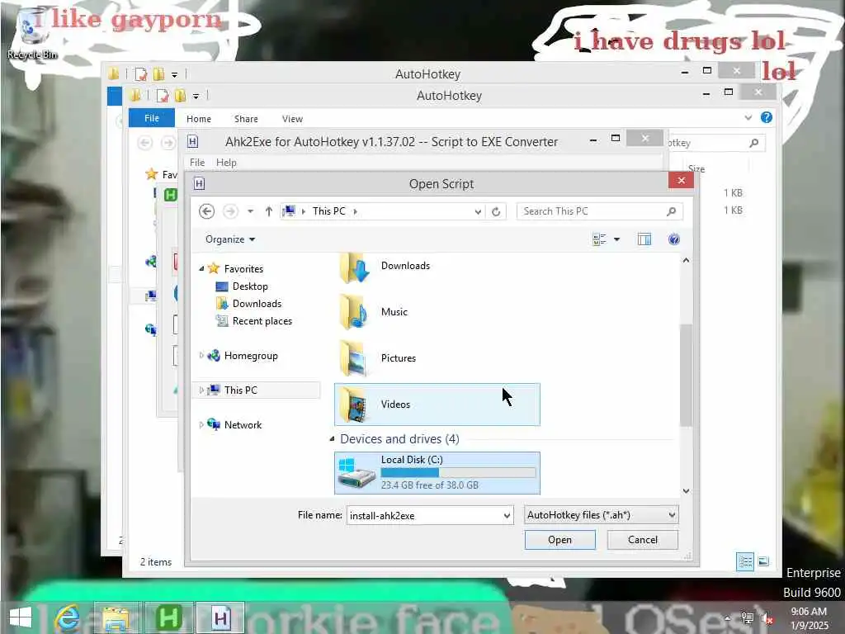The image size is (845, 634).
Task: Open the File name dropdown arrow
Action: point(507,515)
